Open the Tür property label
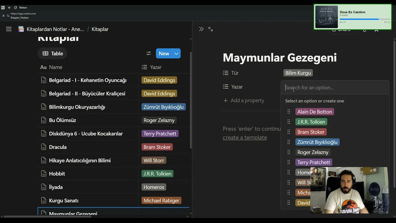This screenshot has height=223, width=396. (x=231, y=73)
